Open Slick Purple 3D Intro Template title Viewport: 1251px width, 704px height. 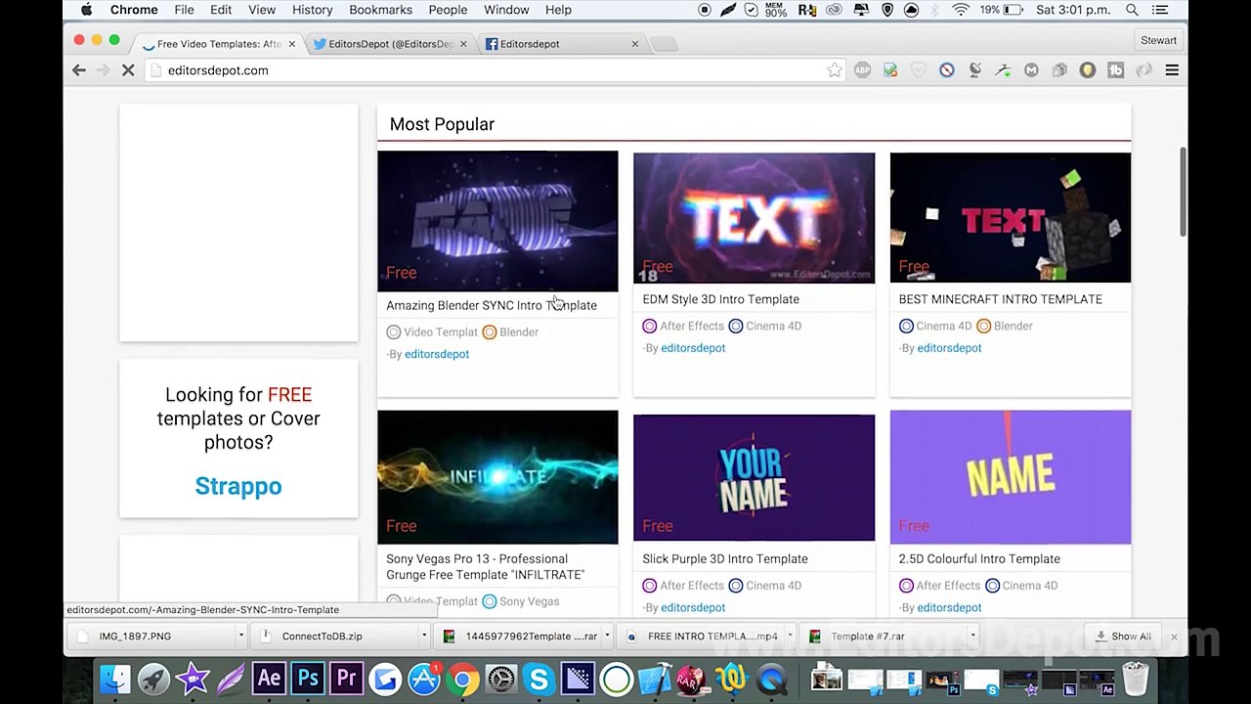725,559
